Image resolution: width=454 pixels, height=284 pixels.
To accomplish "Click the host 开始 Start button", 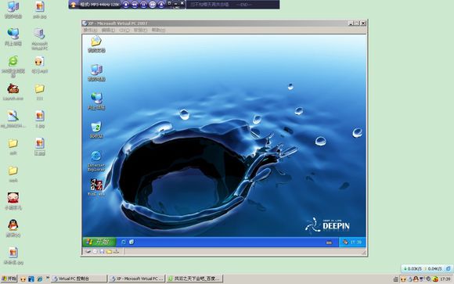I will point(9,279).
